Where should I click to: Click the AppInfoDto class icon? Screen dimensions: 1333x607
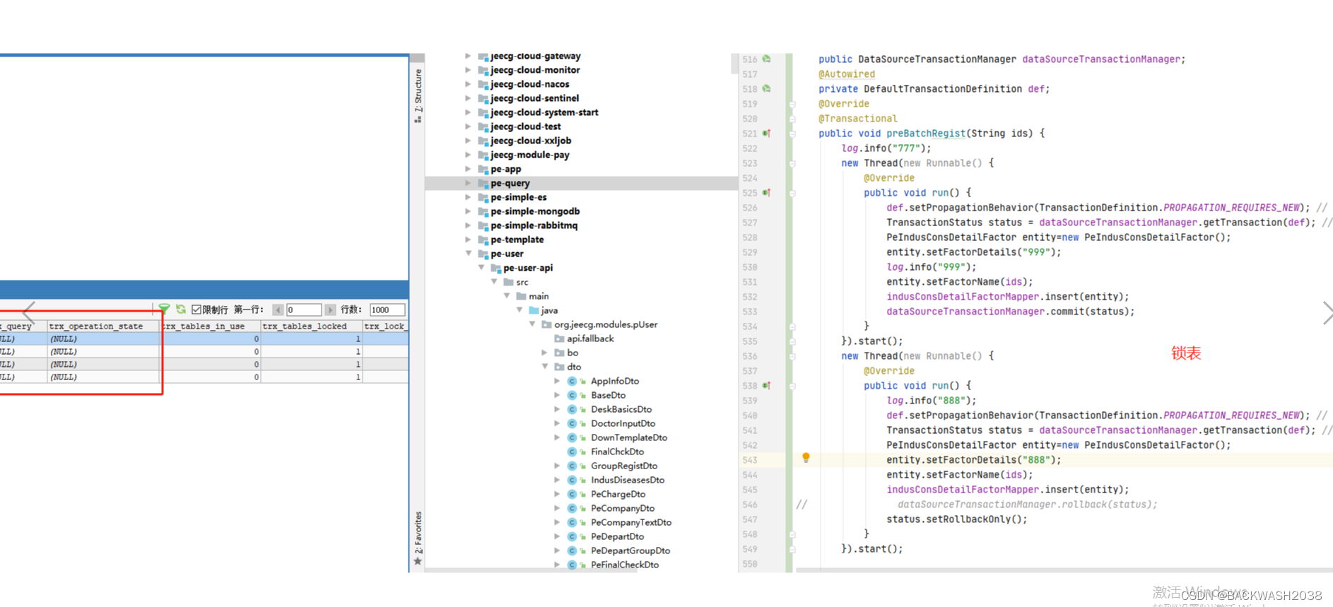click(x=572, y=381)
